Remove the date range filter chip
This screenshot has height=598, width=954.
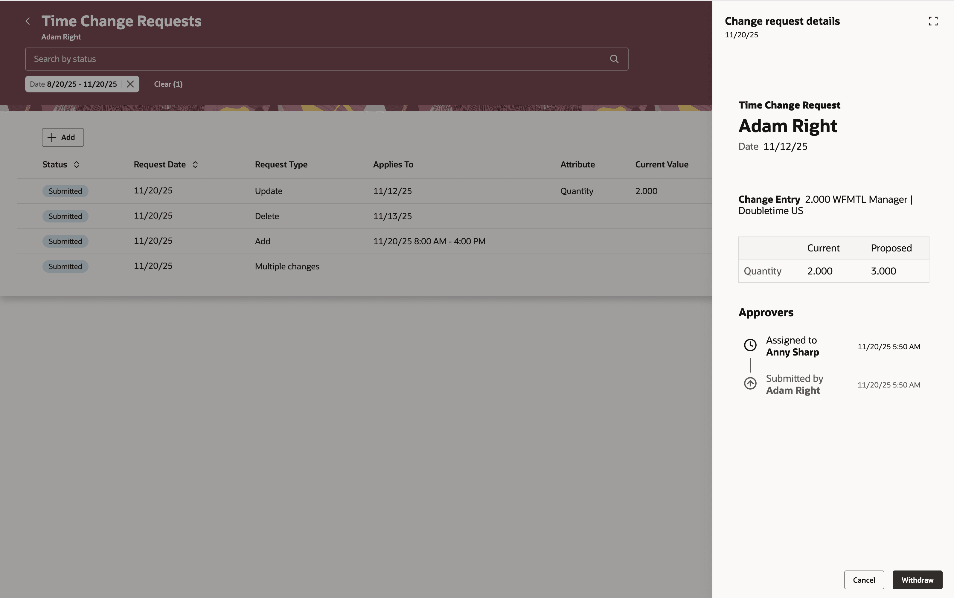[130, 84]
